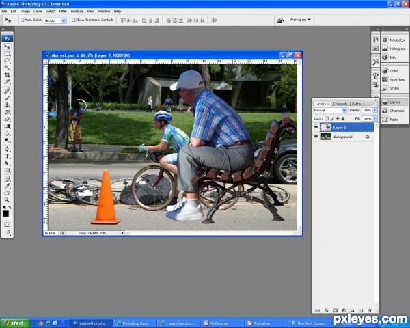410x328 pixels.
Task: Toggle lock all padlock icon
Action: pos(343,118)
